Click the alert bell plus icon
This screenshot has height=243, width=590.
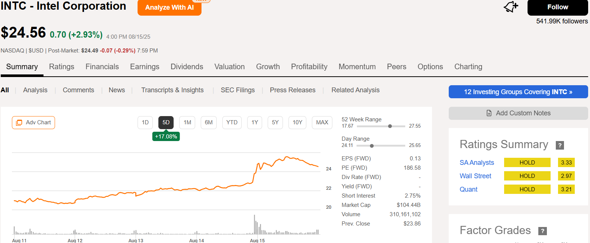point(511,7)
